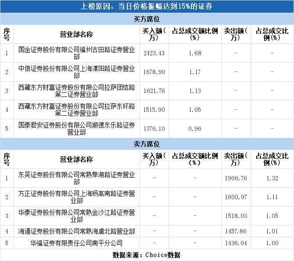Click buy amount value 1678.90
Image resolution: width=294 pixels, height=261 pixels.
coord(154,72)
